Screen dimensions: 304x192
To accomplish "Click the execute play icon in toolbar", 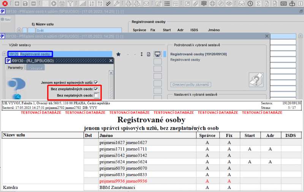I will point(54,3).
